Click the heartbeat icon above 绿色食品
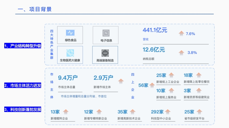The width and height of the screenshot is (229, 128). click(70, 33)
